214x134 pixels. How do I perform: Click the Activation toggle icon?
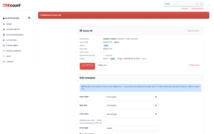pos(4,40)
